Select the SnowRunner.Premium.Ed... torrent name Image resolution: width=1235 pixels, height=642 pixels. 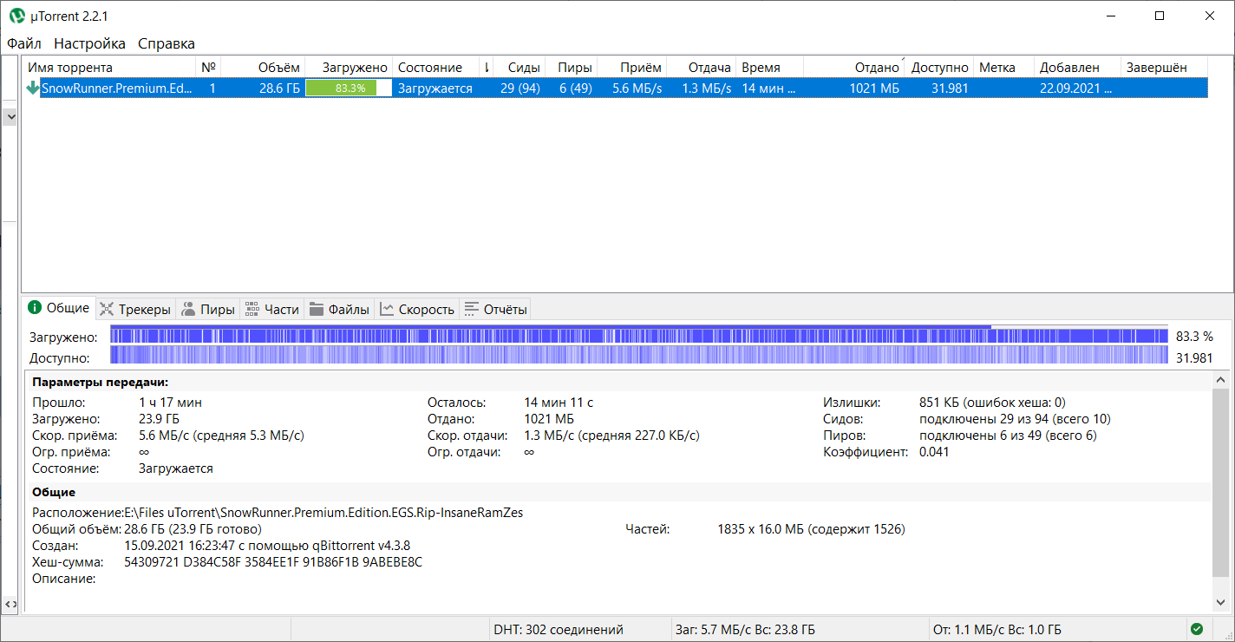(x=117, y=88)
